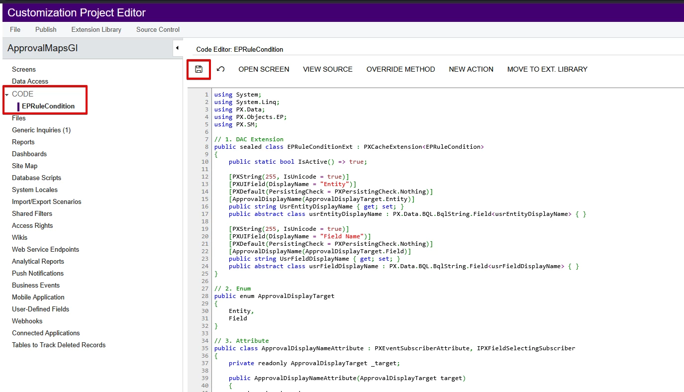Open the Business Events section

click(36, 285)
